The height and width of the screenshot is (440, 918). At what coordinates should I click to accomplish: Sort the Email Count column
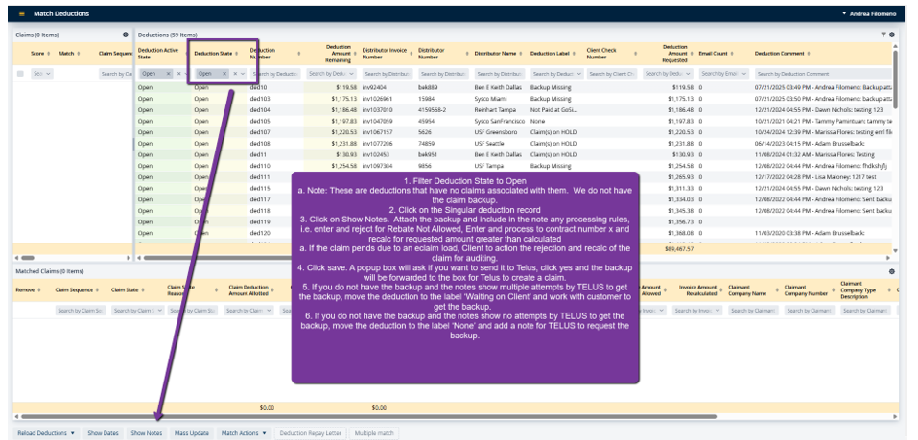click(x=734, y=54)
